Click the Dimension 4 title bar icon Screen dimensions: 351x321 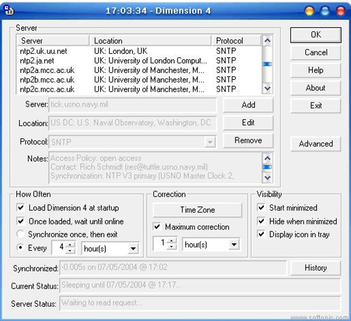9,10
